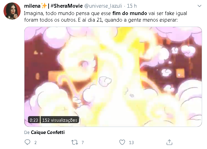Screen dimensions: 207x149
Task: Open milena's round profile avatar
Action: (x=12, y=11)
